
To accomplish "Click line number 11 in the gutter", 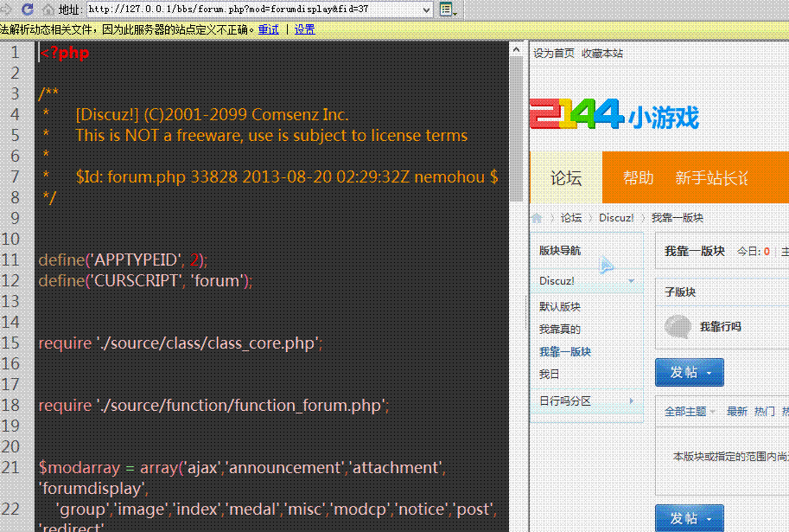I will point(10,260).
